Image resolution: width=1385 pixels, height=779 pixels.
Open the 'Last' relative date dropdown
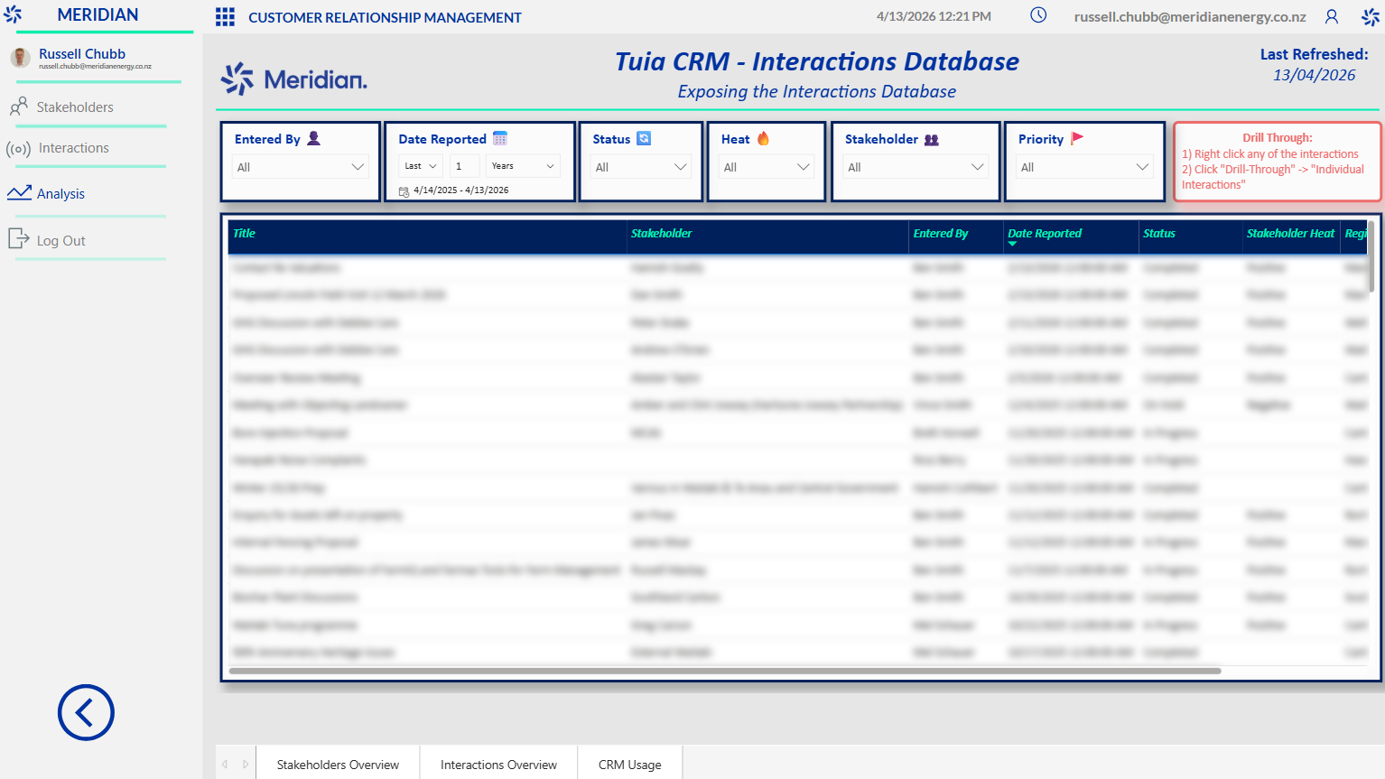421,166
